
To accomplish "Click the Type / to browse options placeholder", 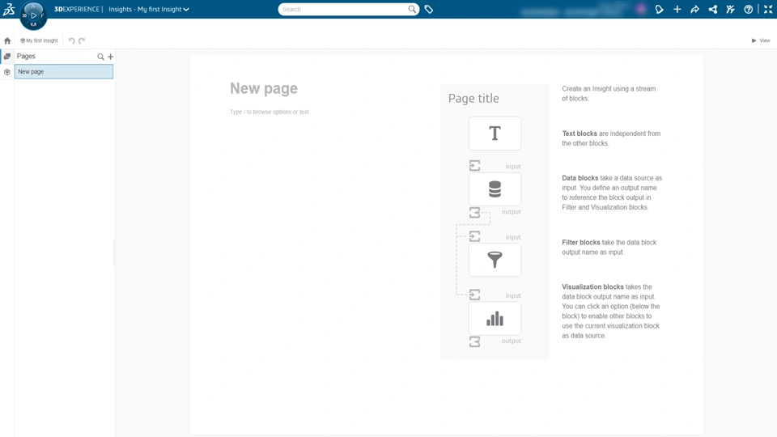I will (x=269, y=112).
